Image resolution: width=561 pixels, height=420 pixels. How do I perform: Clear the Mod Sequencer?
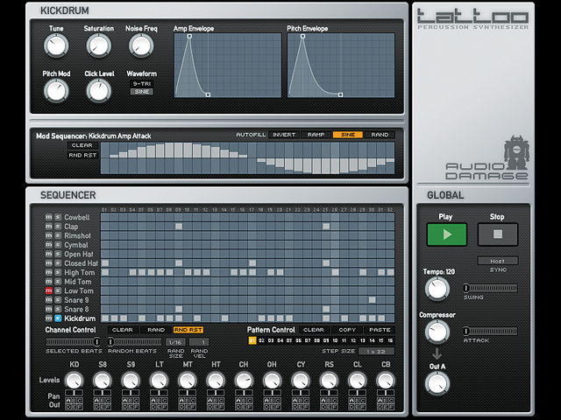pos(82,145)
